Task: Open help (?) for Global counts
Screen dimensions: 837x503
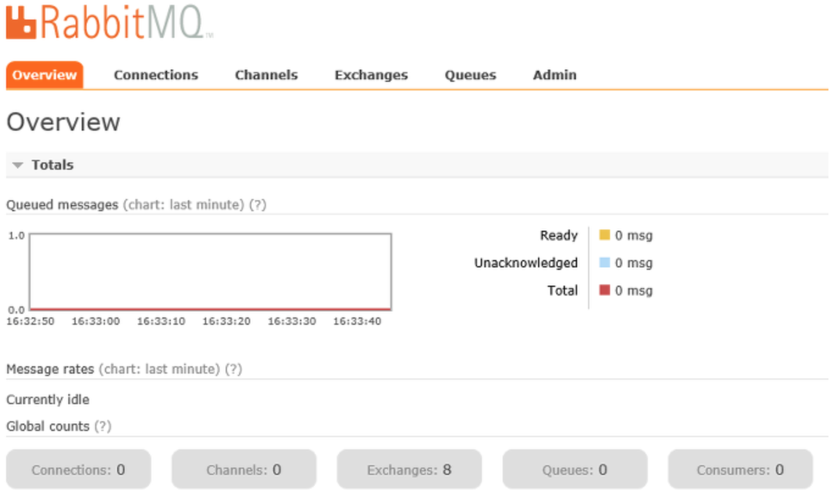Action: [x=102, y=426]
